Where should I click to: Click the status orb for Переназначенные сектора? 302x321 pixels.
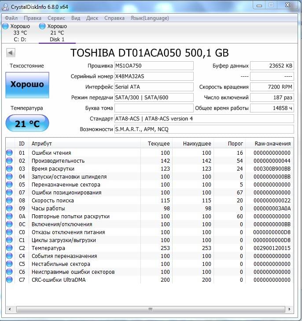(9, 185)
